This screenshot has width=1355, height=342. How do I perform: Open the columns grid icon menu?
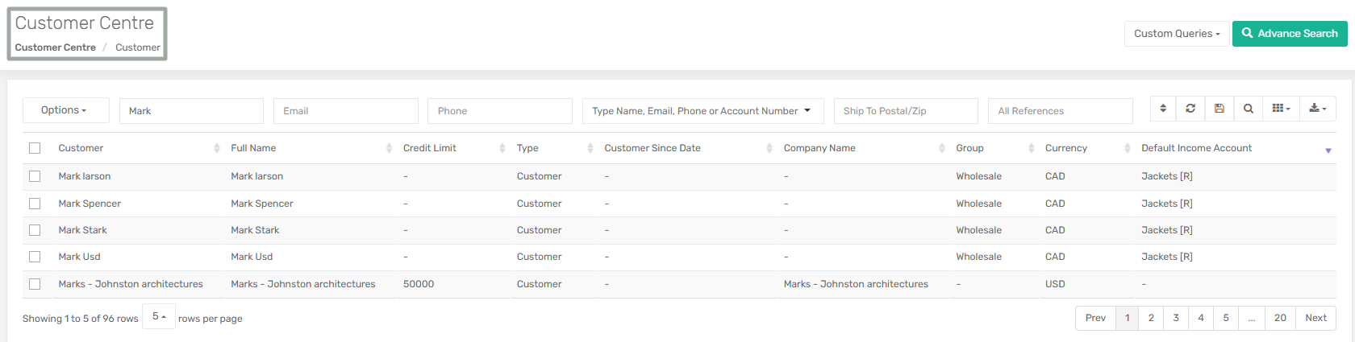1281,109
